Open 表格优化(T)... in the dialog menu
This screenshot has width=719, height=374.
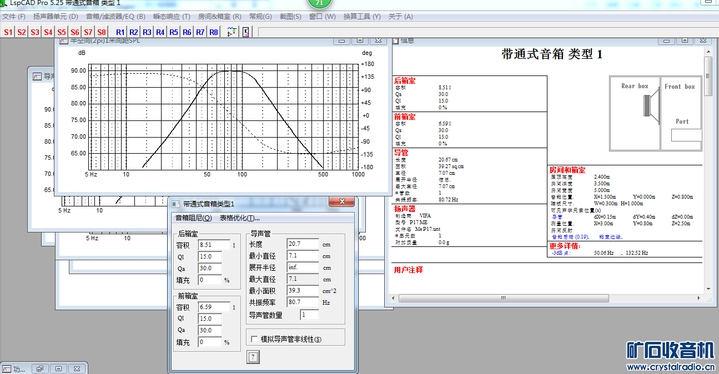(240, 218)
